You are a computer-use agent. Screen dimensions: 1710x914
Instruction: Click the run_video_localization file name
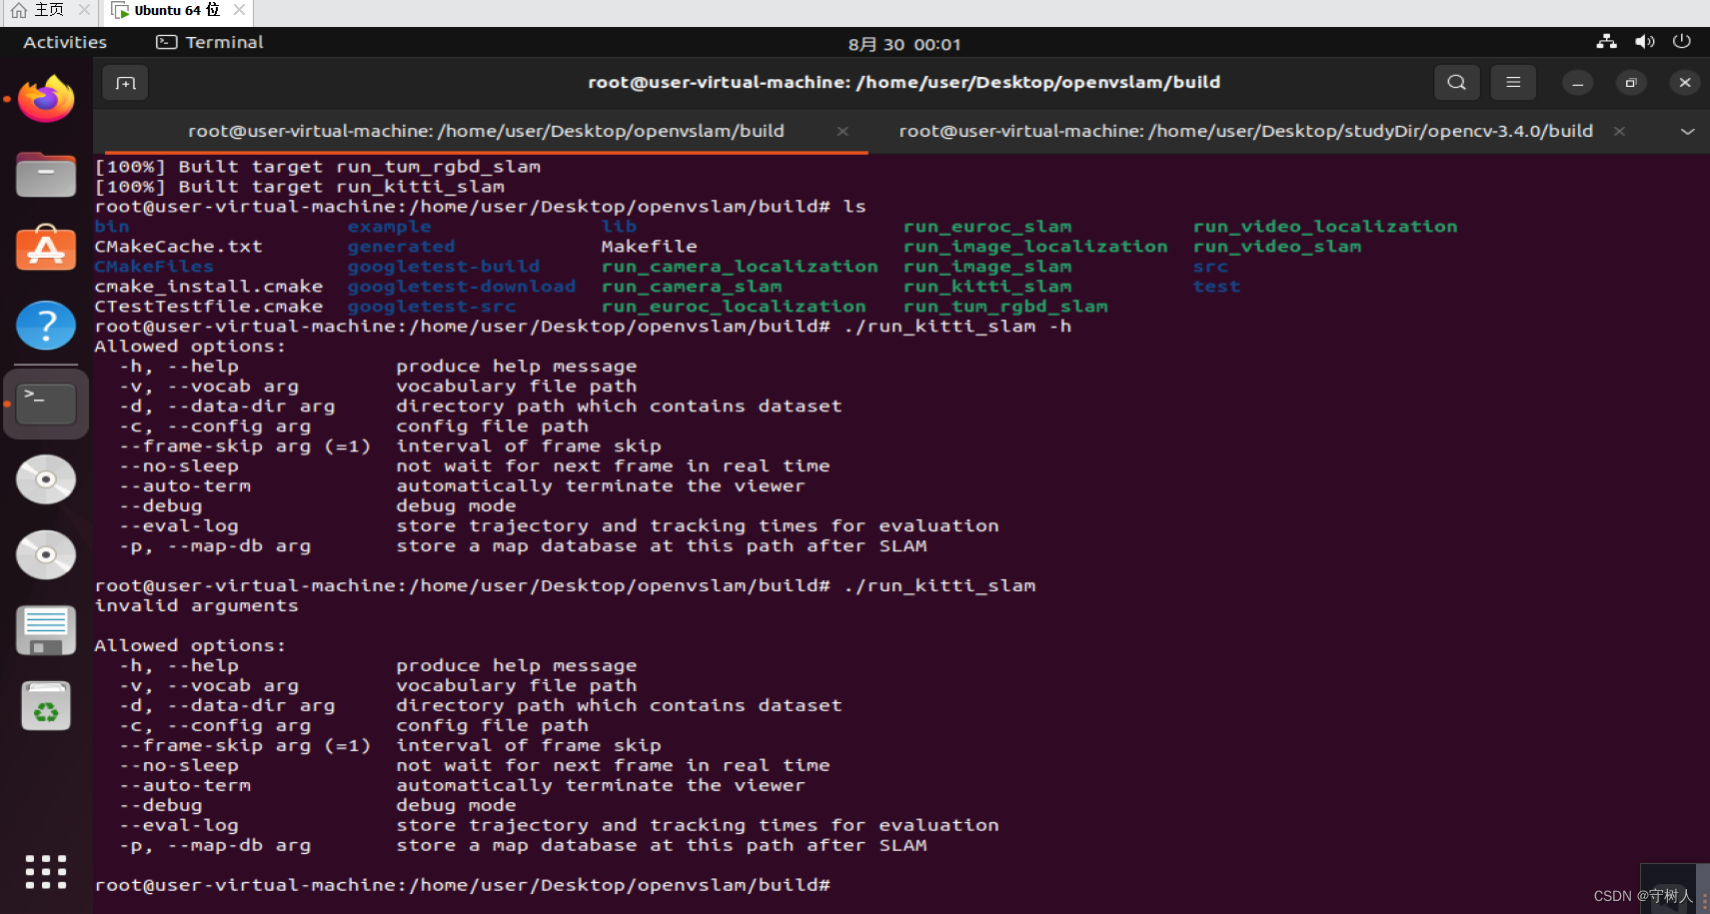click(1324, 227)
